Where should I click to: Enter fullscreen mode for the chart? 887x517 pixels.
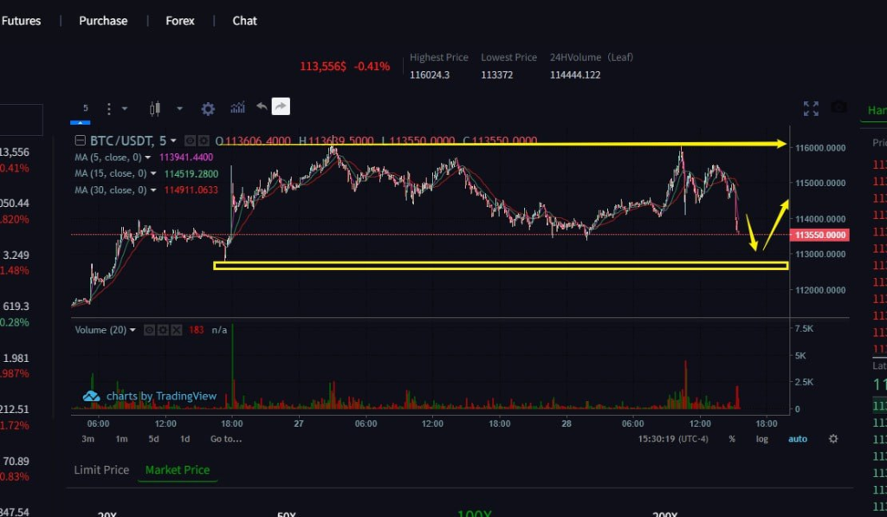click(x=811, y=108)
